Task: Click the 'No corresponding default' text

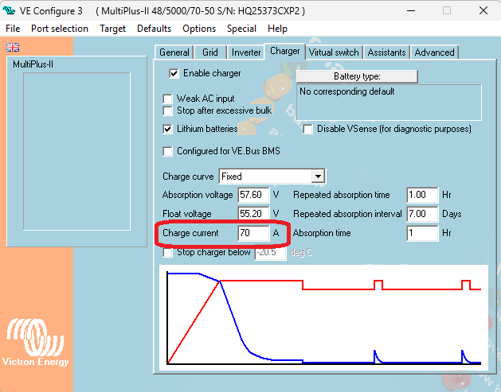Action: [347, 91]
